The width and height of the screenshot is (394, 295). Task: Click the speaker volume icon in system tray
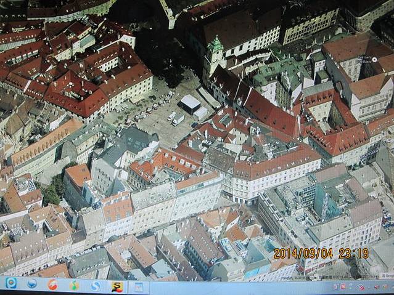(x=377, y=287)
